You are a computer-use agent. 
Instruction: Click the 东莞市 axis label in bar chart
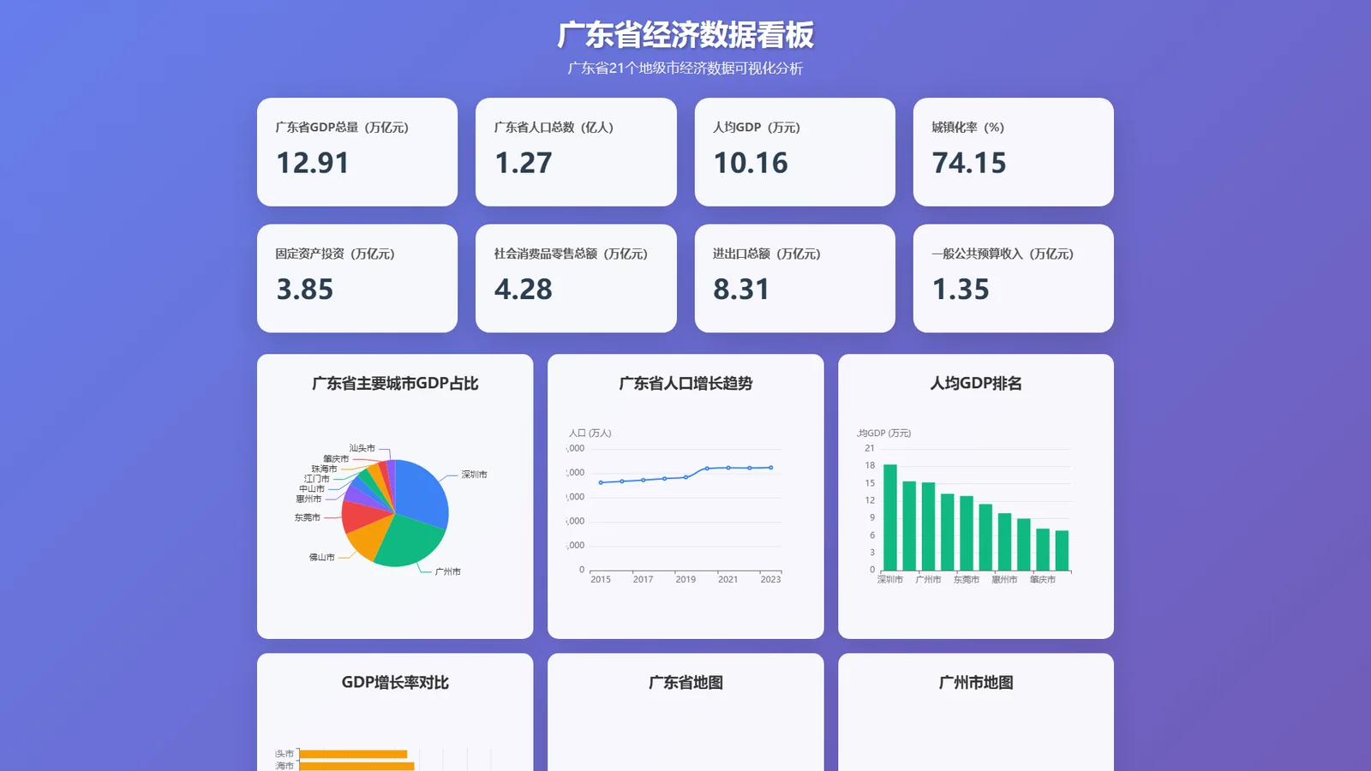tap(967, 580)
